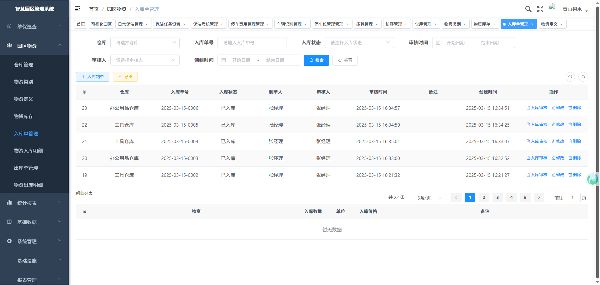Click the round search toggle icon above table
600x285 pixels.
coord(570,77)
